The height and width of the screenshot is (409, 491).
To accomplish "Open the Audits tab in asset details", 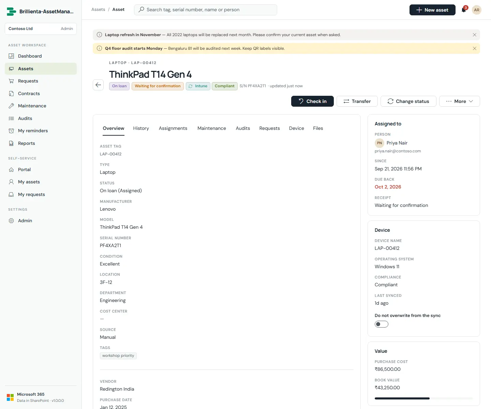I will click(243, 128).
